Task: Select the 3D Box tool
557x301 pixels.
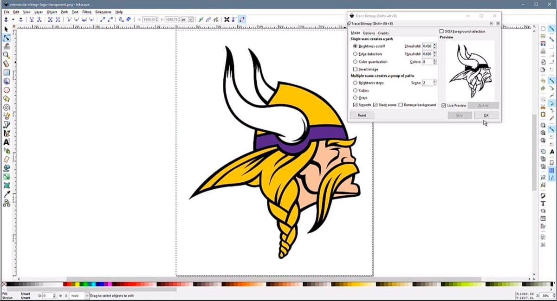Action: click(6, 81)
